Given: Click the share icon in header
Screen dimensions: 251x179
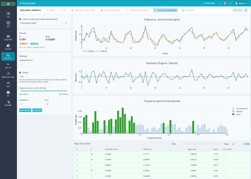Looking at the screenshot, I should [x=230, y=3].
